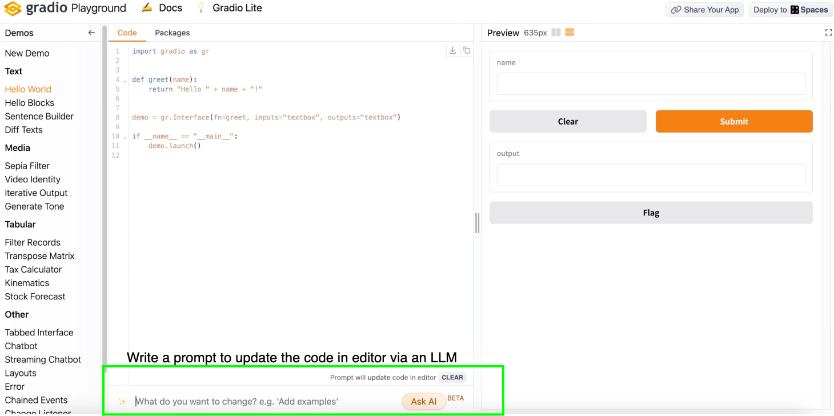Open the Layouts demo
The width and height of the screenshot is (834, 416).
point(21,373)
